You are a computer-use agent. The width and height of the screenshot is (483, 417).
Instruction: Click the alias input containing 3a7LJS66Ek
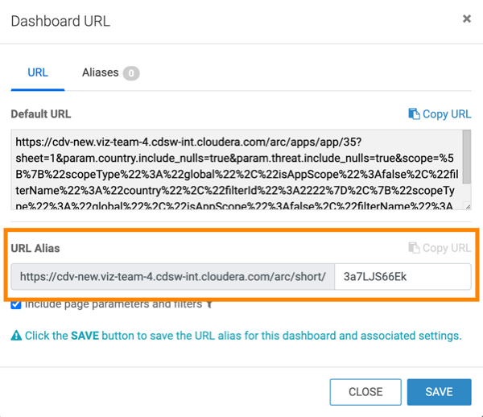tap(402, 277)
